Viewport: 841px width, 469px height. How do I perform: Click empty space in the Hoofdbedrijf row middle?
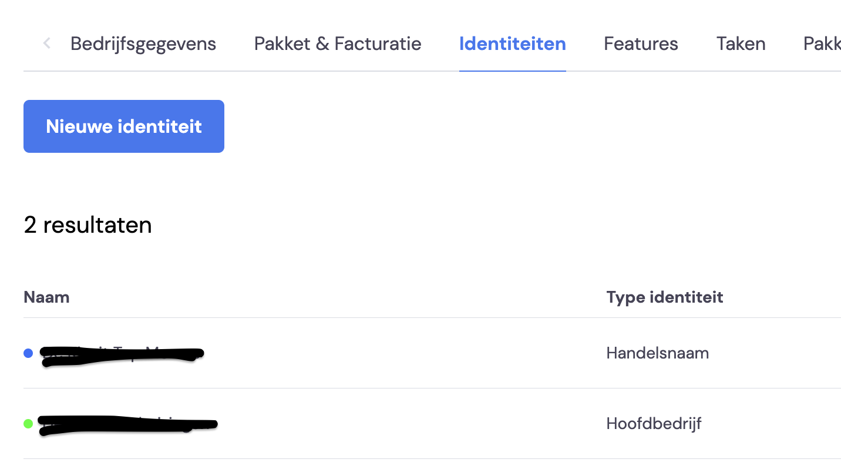[411, 423]
